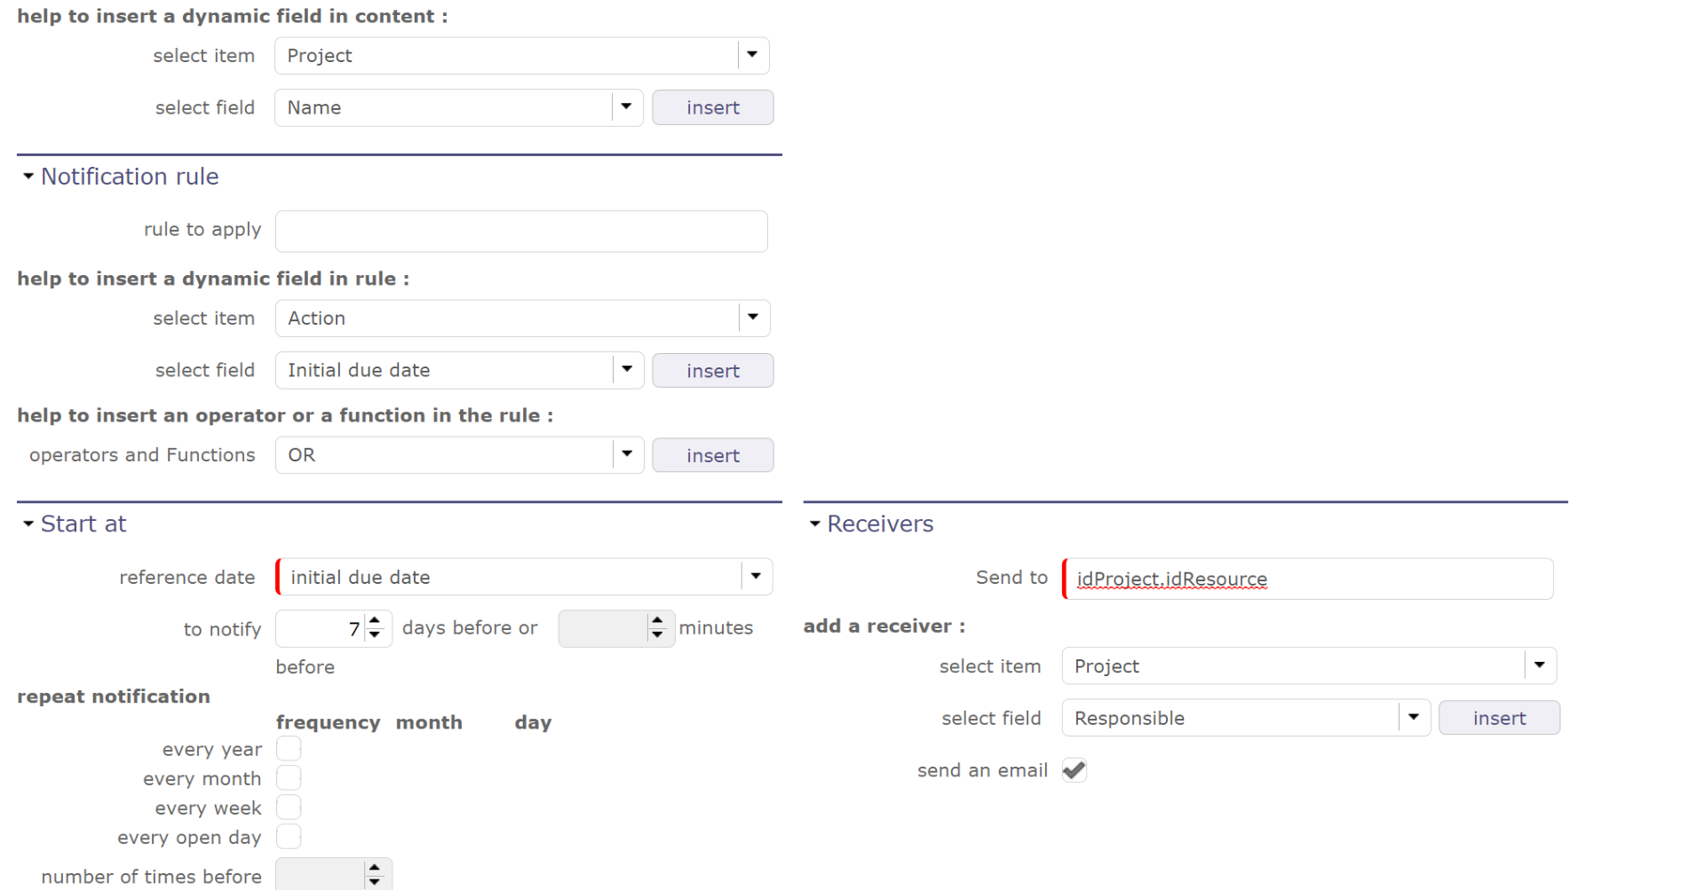Viewport: 1705px width, 890px height.
Task: Click insert next to Initial due date
Action: point(712,371)
